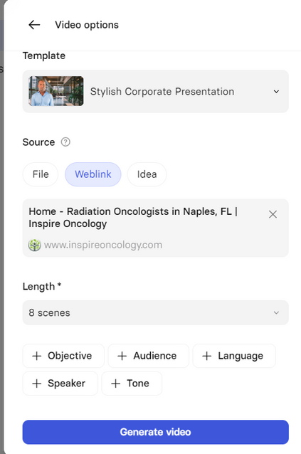Viewport: 301px width, 454px height.
Task: Click the www.inspireoncology.com link text
Action: click(103, 246)
